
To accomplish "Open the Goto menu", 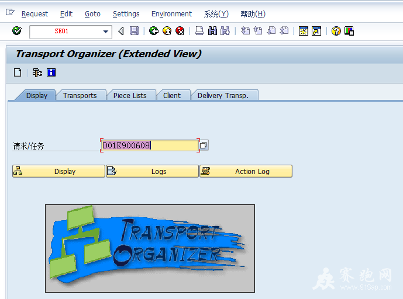I will tap(92, 14).
